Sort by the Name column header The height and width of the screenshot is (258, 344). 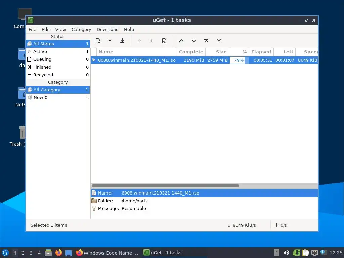(x=137, y=52)
